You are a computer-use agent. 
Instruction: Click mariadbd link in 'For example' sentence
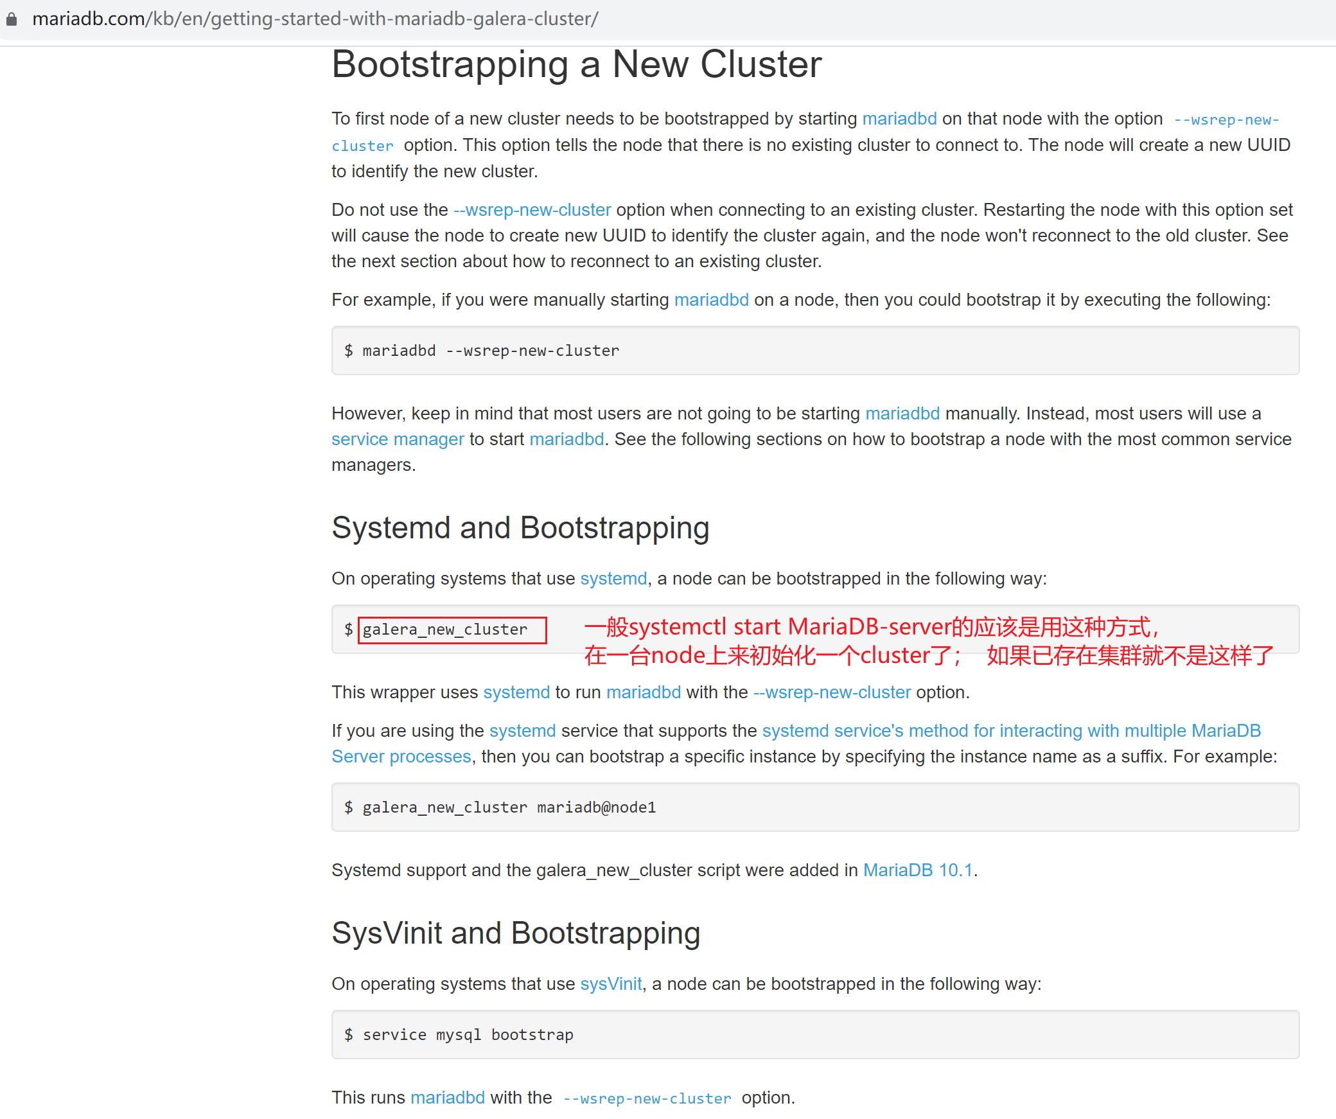pos(711,300)
